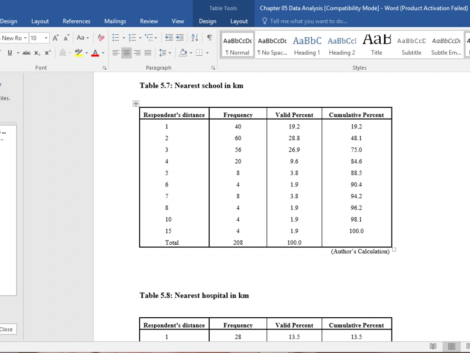Open Font dialog launcher

[104, 68]
